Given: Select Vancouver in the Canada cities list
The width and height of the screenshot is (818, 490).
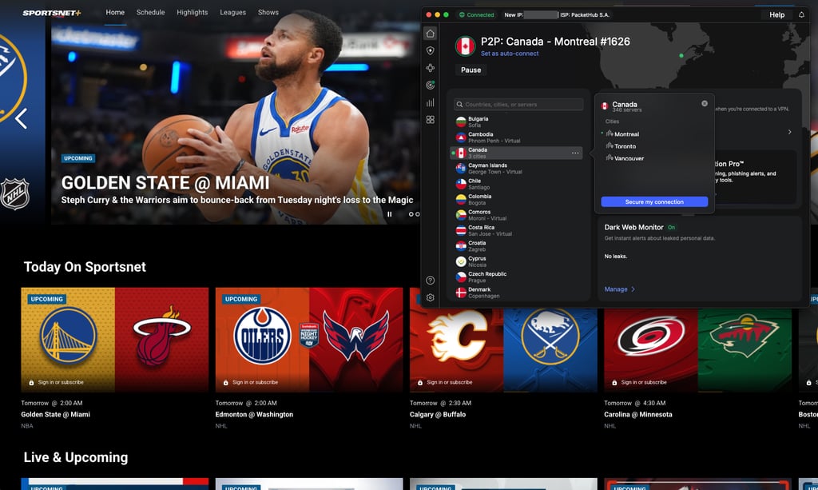Looking at the screenshot, I should point(629,158).
